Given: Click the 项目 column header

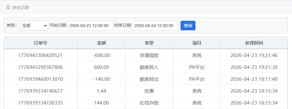Looking at the screenshot, I should [197, 43].
